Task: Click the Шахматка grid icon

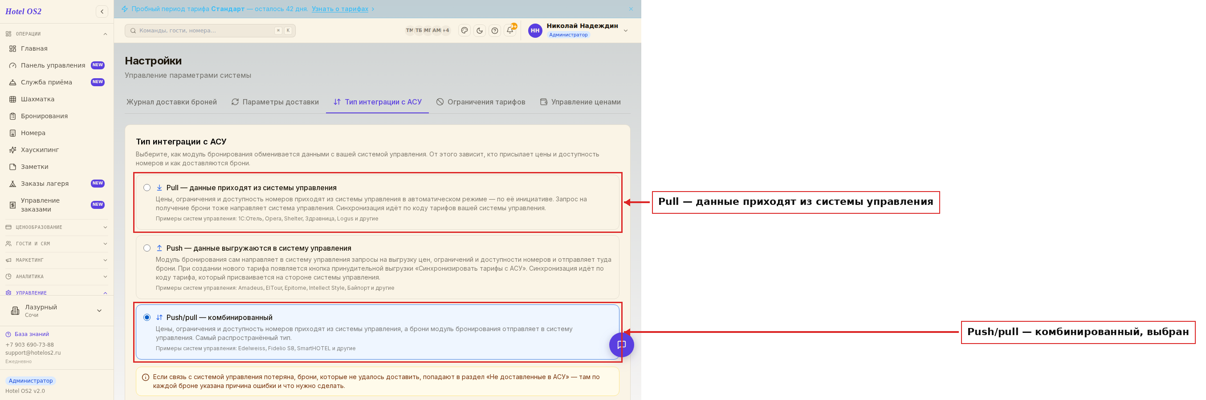Action: (12, 99)
